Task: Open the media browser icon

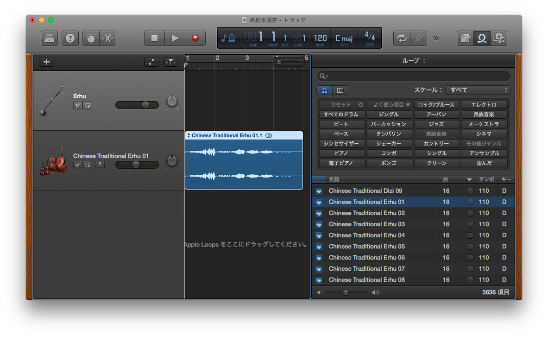Action: click(x=499, y=38)
